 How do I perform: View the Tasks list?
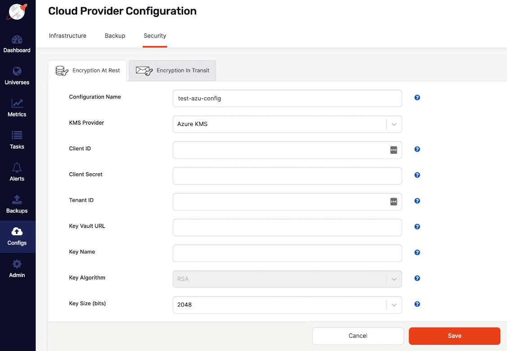pos(17,139)
